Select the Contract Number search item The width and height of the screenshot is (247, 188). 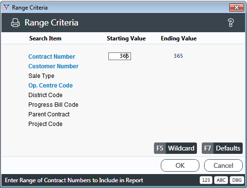(52, 57)
